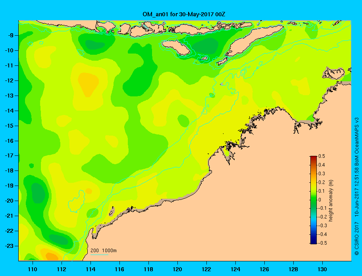The image size is (362, 276).
Task: Click the -0.3 value on the color scale
Action: click(x=323, y=226)
